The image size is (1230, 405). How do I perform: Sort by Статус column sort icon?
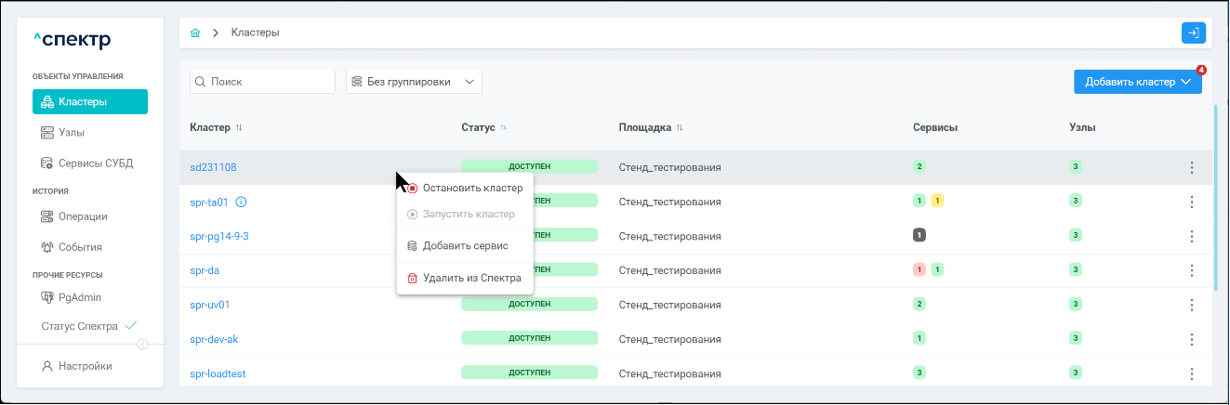pos(504,127)
